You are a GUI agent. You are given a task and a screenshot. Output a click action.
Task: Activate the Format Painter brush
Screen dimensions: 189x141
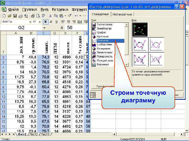[70, 16]
